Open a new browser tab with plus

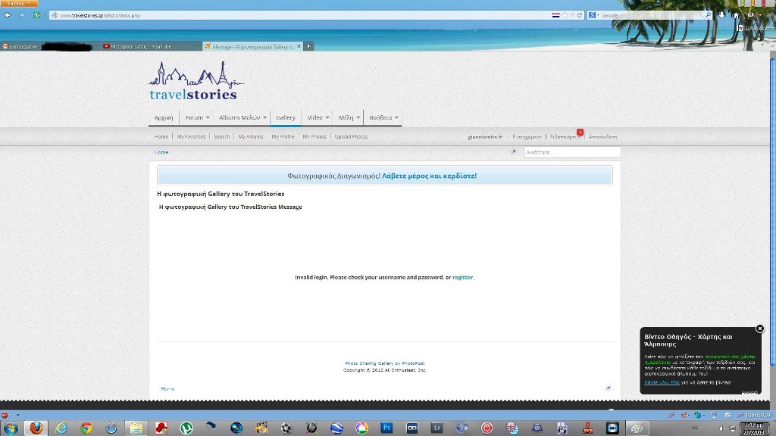[308, 46]
